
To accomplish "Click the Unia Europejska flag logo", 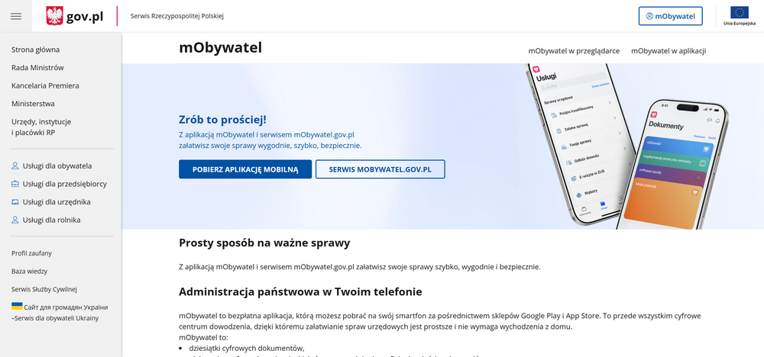I will [x=739, y=15].
